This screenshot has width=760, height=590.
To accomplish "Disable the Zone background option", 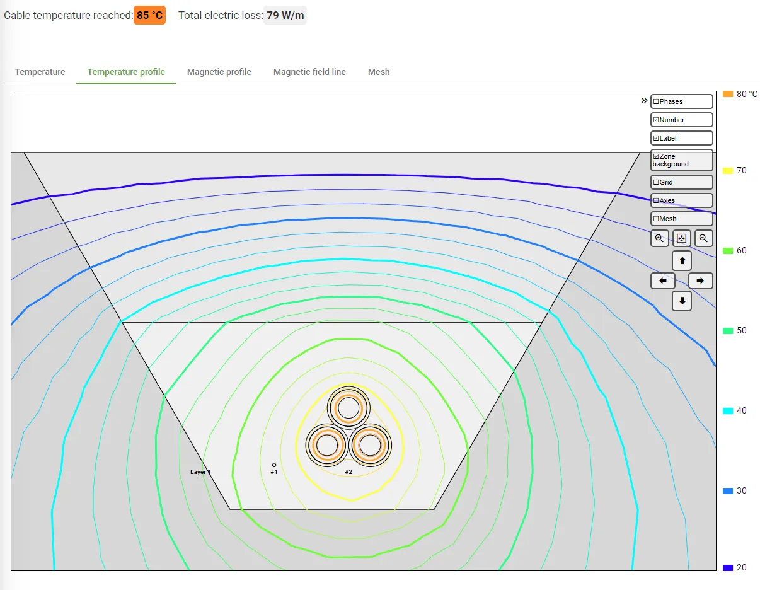I will pyautogui.click(x=656, y=156).
